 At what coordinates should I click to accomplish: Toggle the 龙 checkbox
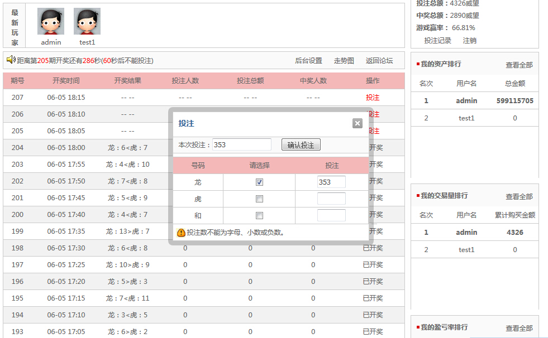tap(259, 182)
